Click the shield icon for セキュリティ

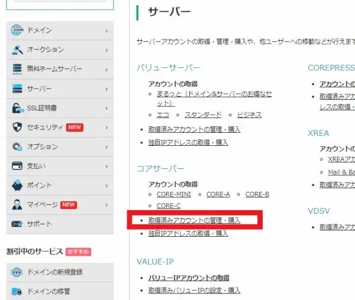[x=17, y=127]
